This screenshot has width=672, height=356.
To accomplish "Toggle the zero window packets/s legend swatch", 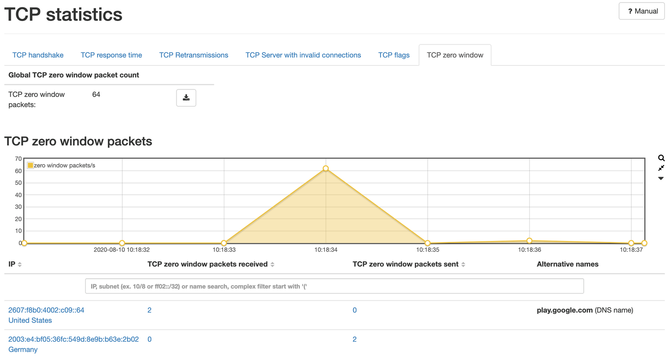I will tap(30, 165).
